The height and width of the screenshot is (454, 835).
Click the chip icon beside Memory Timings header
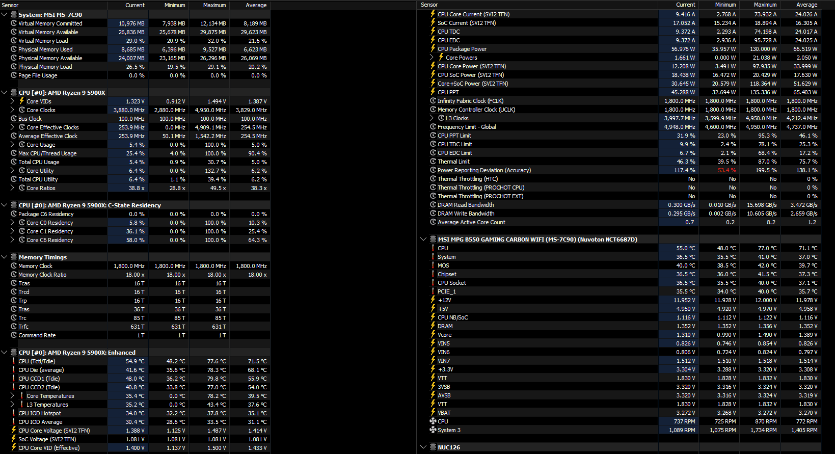(x=14, y=257)
